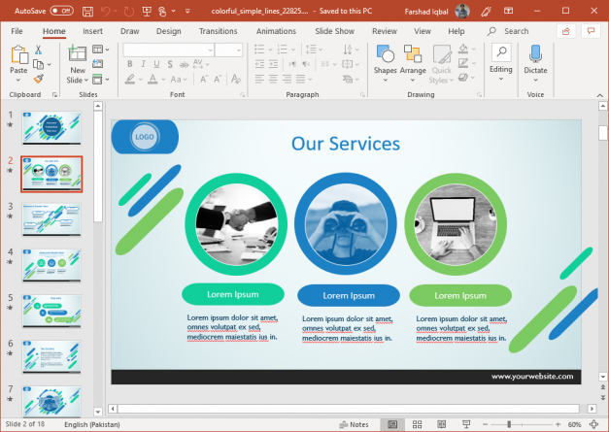The image size is (609, 432).
Task: Switch to Slide Sorter view
Action: click(x=417, y=424)
